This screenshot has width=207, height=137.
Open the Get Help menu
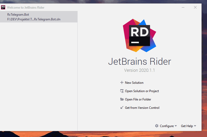point(187,126)
